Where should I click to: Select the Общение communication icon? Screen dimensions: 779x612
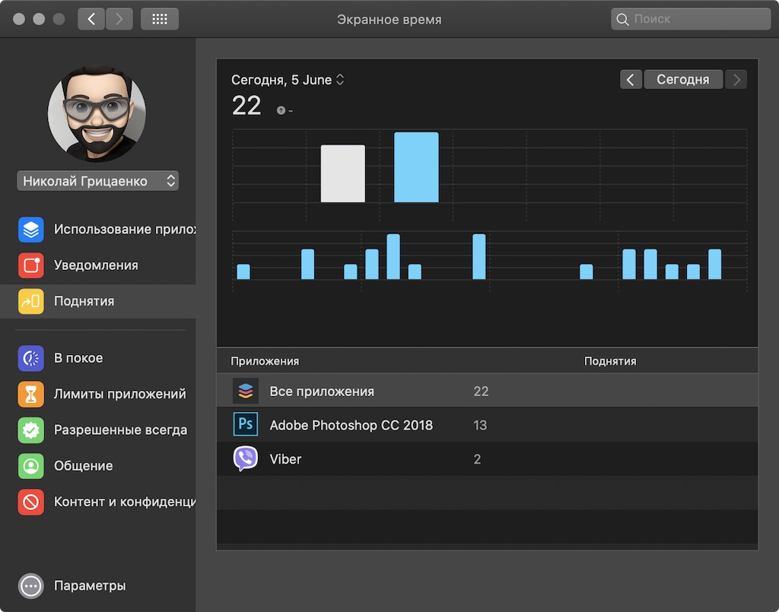tap(30, 466)
